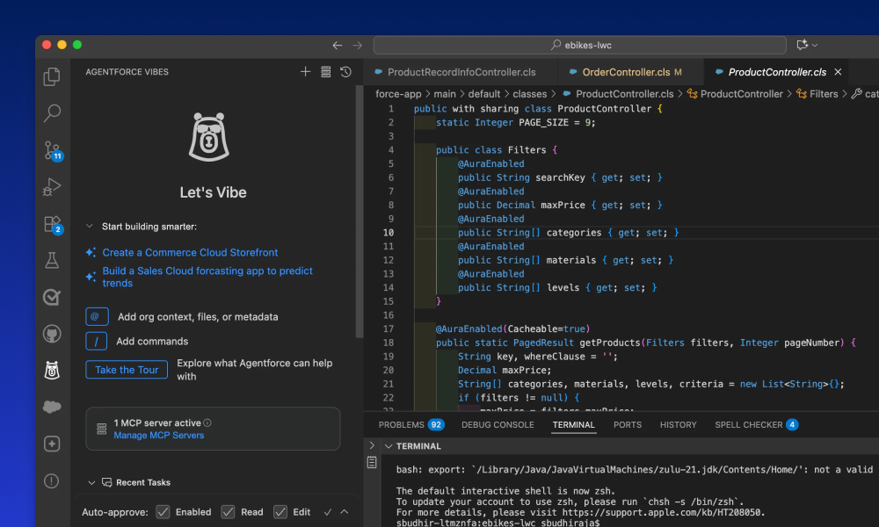Collapse the TERMINAL section chevron
Screen dimensions: 879x527
pyautogui.click(x=388, y=446)
